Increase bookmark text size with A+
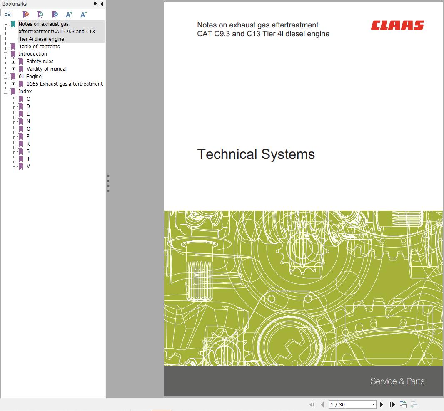Viewport: 444px width, 411px height. pos(69,15)
